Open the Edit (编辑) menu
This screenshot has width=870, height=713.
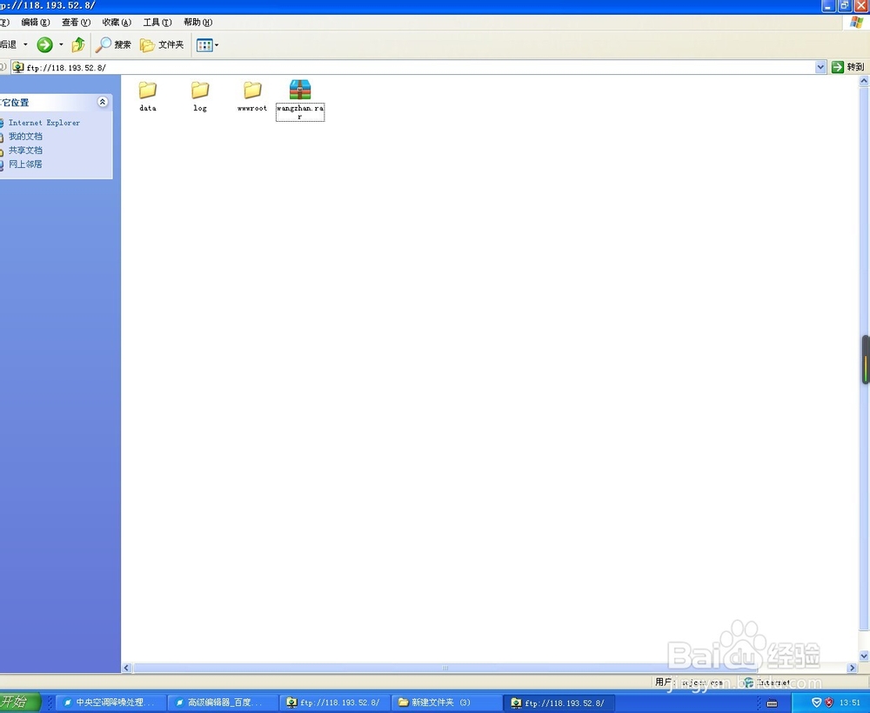point(36,23)
